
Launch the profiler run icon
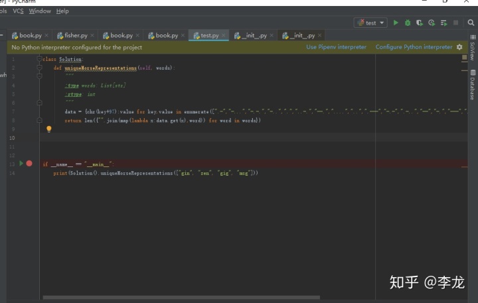tap(432, 23)
